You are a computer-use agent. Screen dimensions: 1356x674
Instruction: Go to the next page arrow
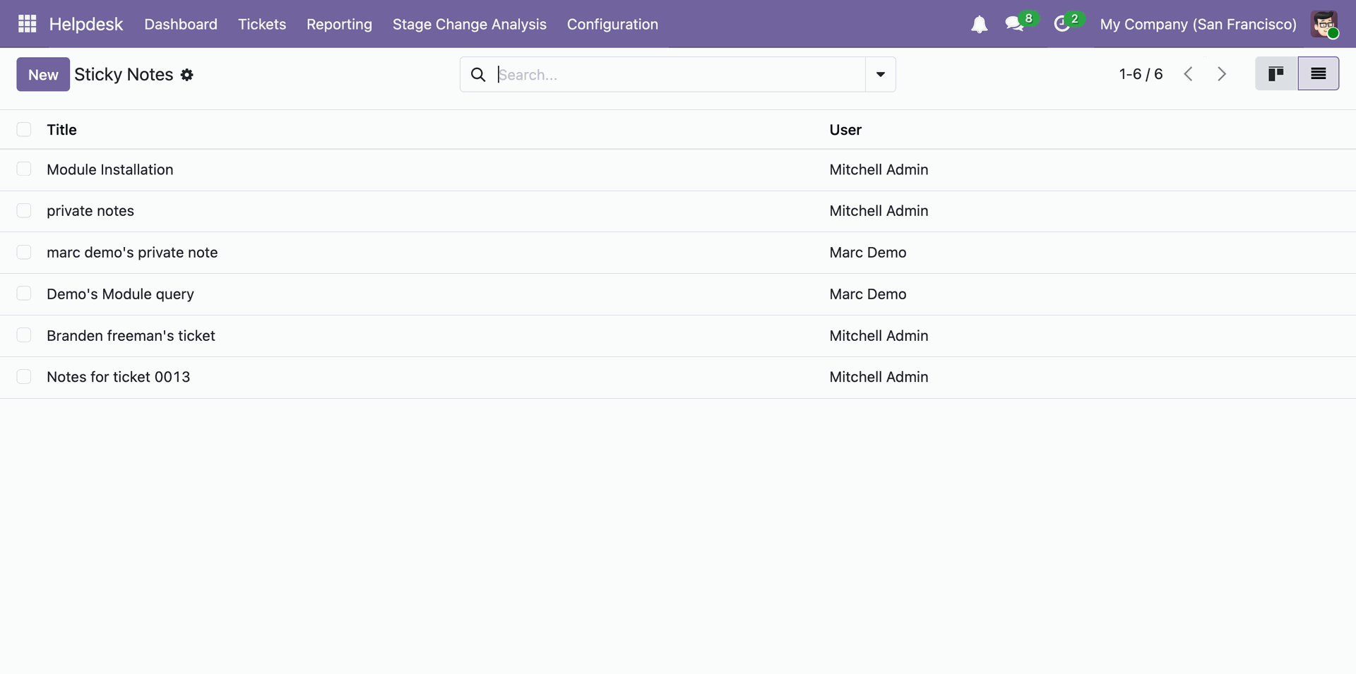pyautogui.click(x=1222, y=74)
